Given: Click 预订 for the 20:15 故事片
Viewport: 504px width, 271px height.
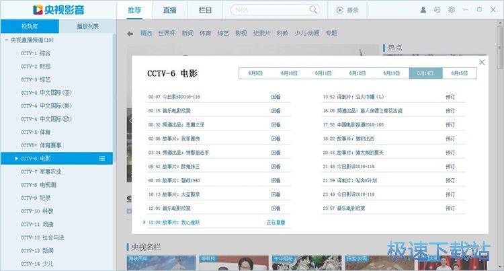Looking at the screenshot, I should click(x=450, y=153).
